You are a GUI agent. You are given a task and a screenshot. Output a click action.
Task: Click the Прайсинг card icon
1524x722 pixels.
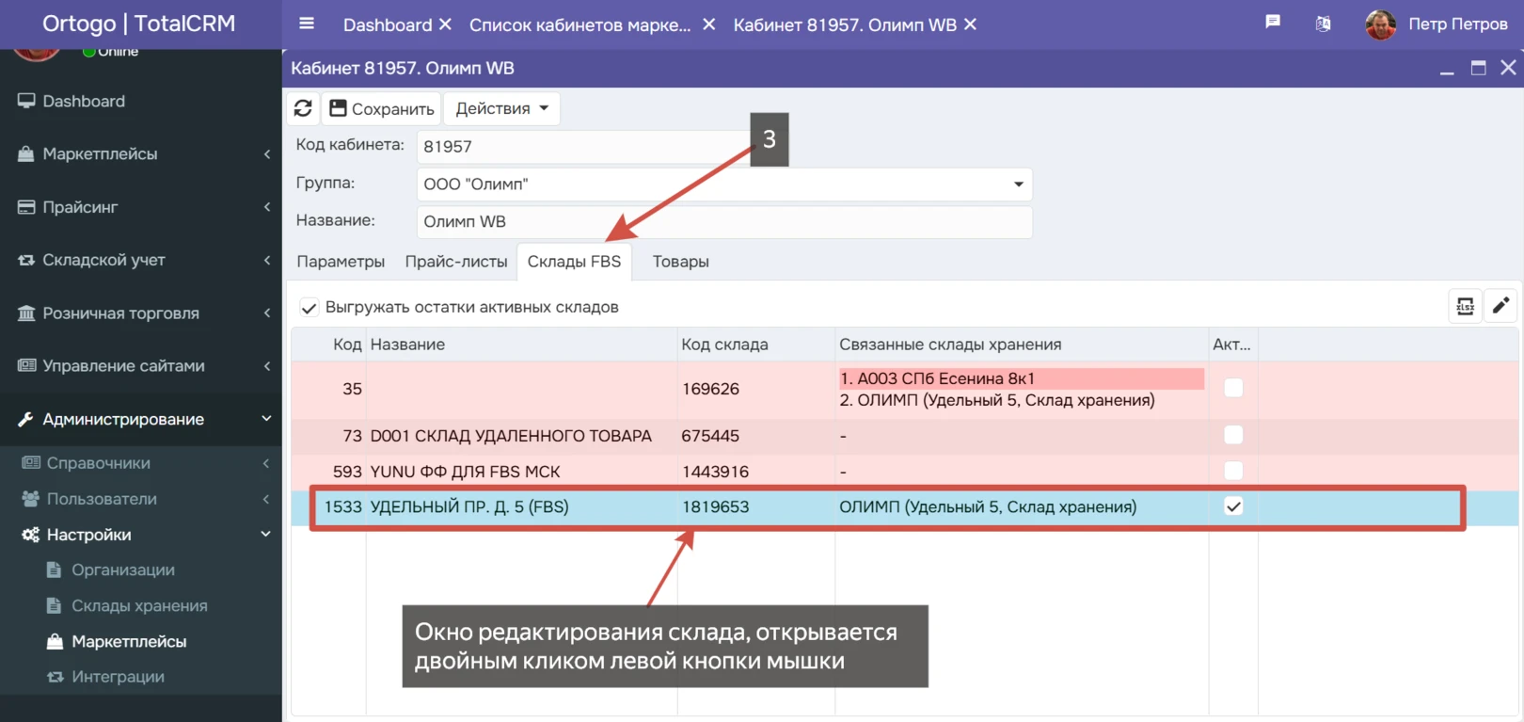(x=26, y=207)
